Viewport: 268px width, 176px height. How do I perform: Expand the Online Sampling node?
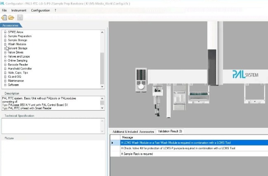(x=5, y=60)
